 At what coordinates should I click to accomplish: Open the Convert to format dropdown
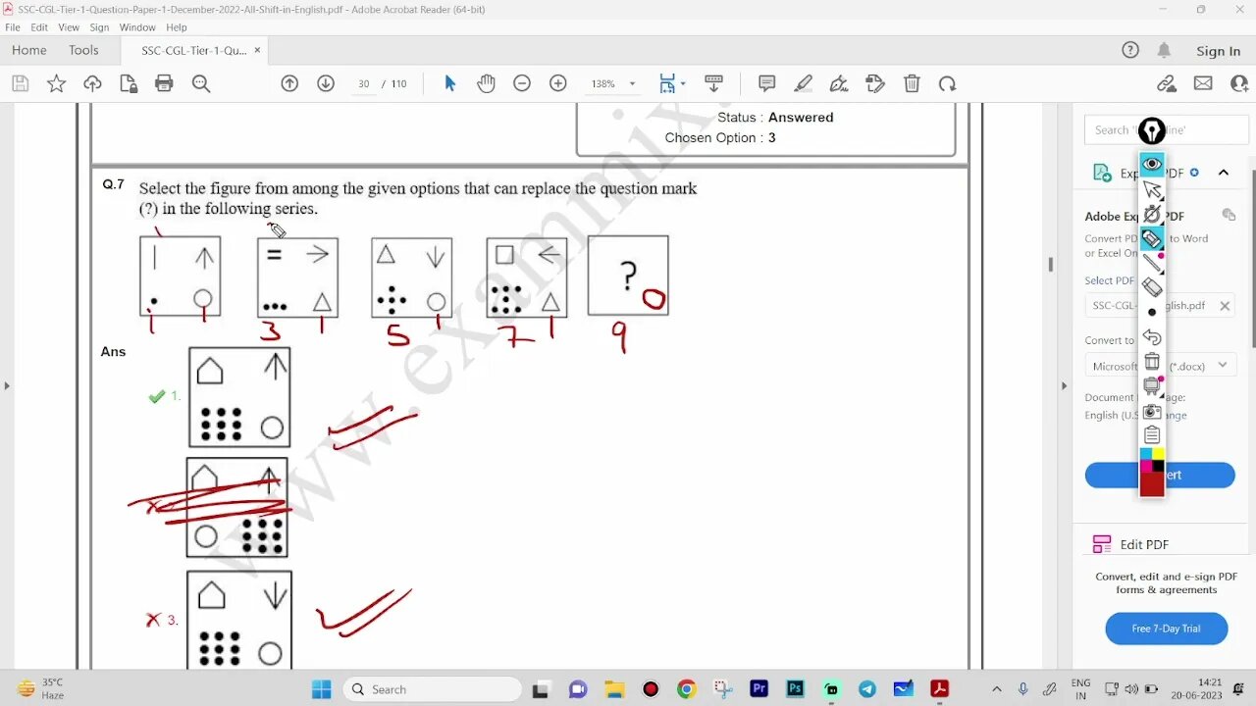click(1160, 366)
